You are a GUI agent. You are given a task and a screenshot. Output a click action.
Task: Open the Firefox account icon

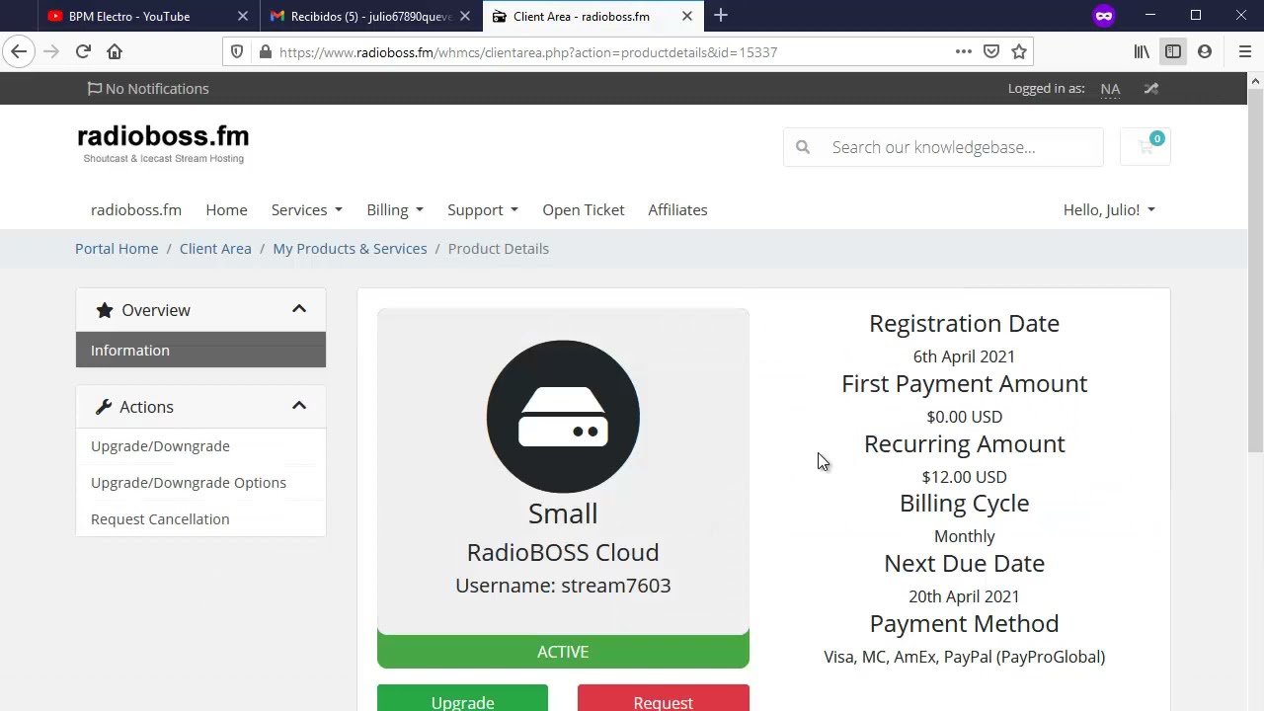1205,51
